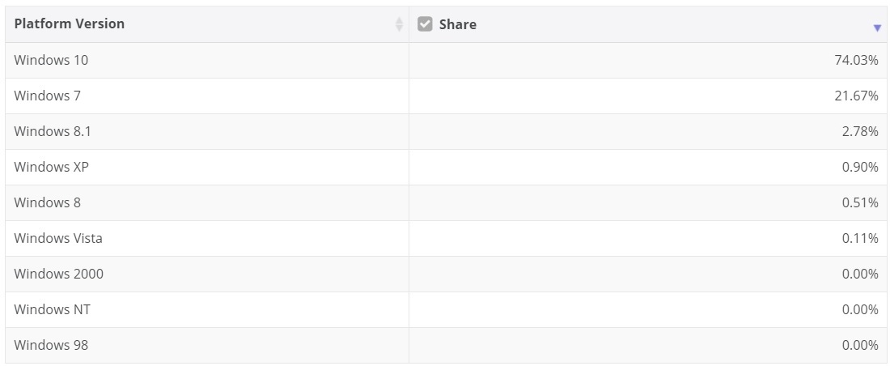The height and width of the screenshot is (366, 890).
Task: Click the Windows 2000 platform cell
Action: click(59, 274)
